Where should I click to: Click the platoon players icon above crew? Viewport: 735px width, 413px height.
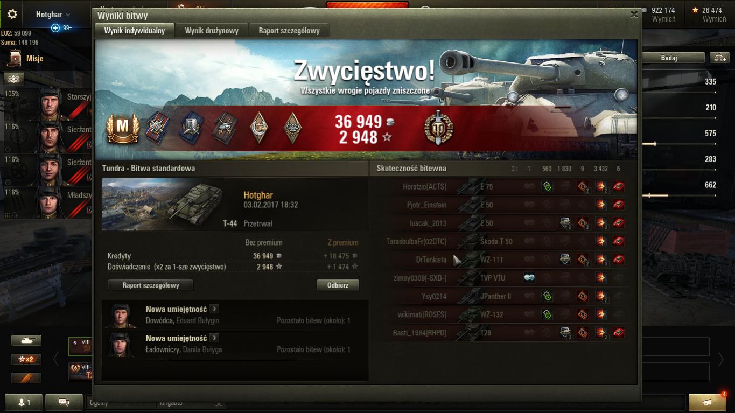[x=14, y=79]
